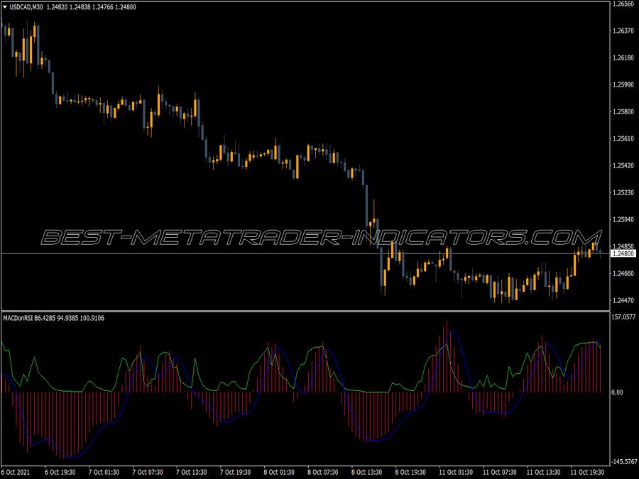Image resolution: width=639 pixels, height=479 pixels.
Task: Click price scale value 1.24660
Action: 623,273
